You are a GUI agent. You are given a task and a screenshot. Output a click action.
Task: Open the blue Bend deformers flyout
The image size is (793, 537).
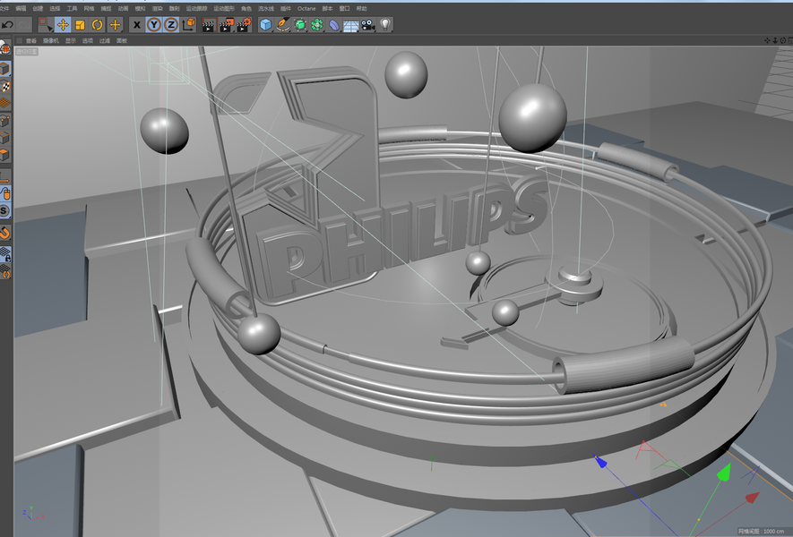(334, 25)
